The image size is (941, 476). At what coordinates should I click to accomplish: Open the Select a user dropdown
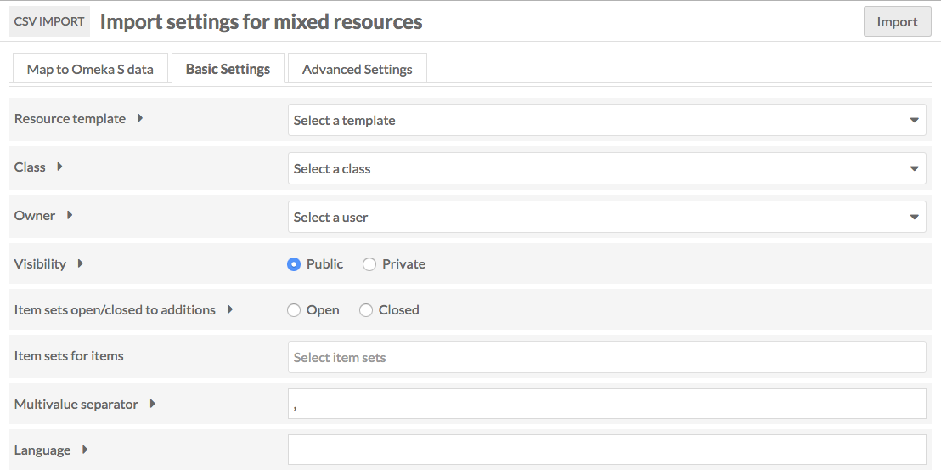[606, 217]
